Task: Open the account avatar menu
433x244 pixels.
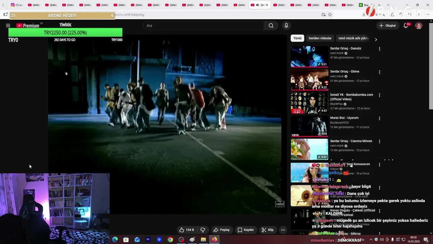Action: pyautogui.click(x=419, y=26)
